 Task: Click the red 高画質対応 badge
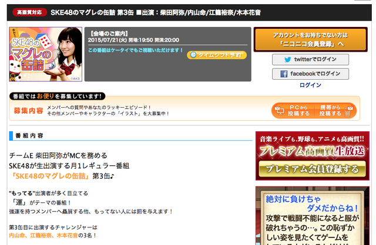pos(29,12)
